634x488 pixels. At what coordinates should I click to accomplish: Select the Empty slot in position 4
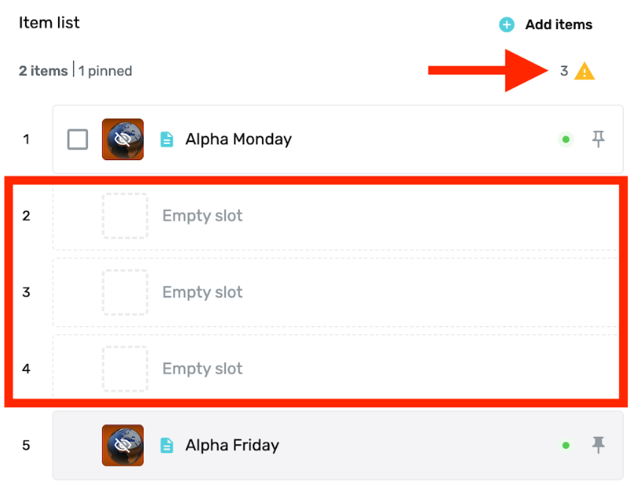pyautogui.click(x=335, y=367)
